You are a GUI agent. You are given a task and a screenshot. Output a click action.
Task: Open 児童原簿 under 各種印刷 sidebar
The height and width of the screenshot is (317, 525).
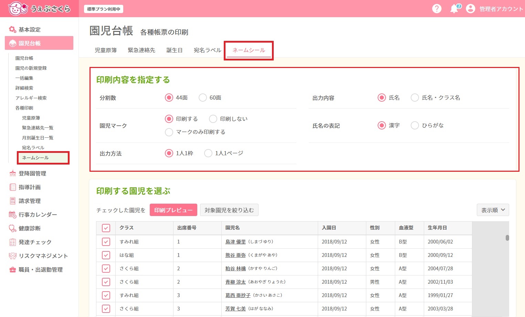[31, 118]
